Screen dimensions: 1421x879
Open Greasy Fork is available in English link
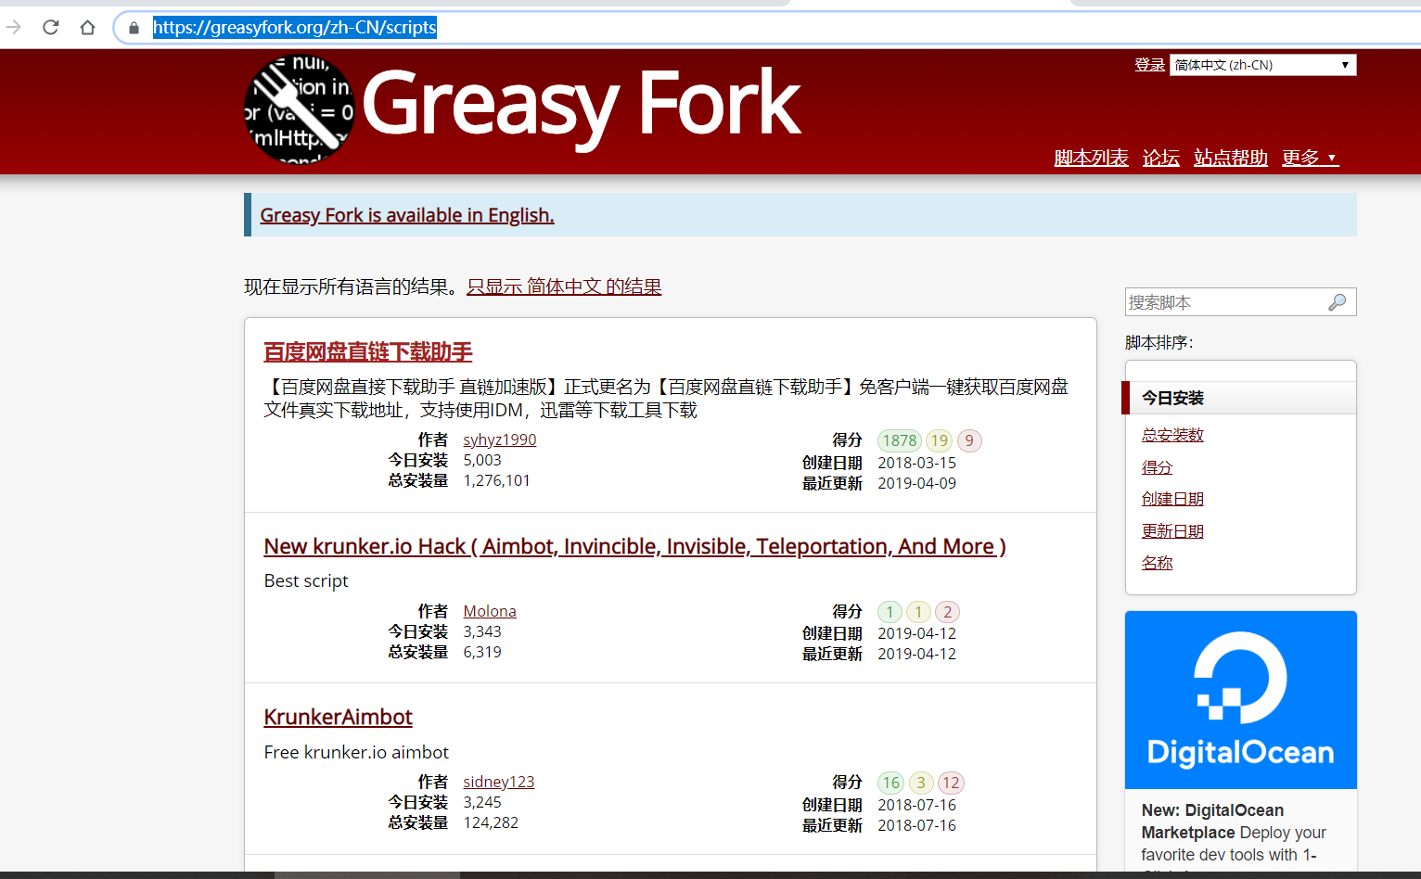point(407,215)
